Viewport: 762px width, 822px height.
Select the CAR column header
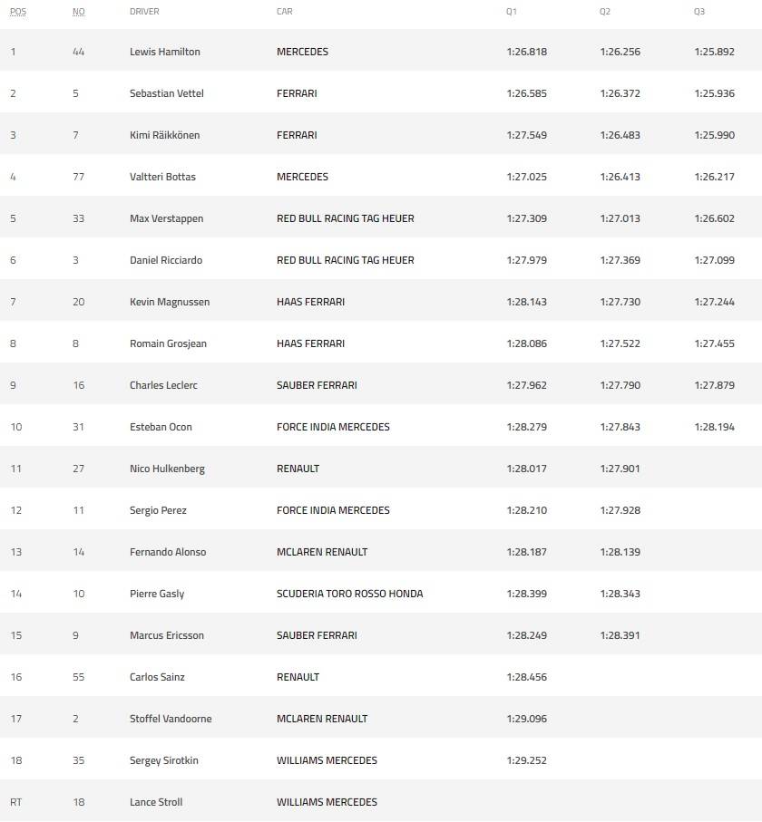click(285, 12)
